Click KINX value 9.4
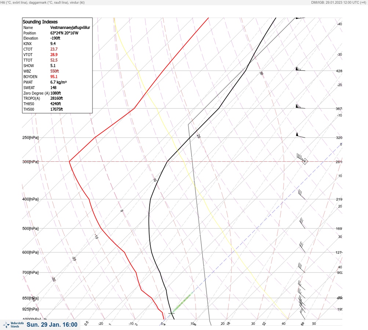The image size is (368, 330). 53,44
